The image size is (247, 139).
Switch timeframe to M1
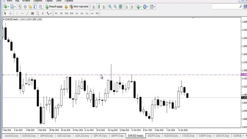click(x=56, y=14)
